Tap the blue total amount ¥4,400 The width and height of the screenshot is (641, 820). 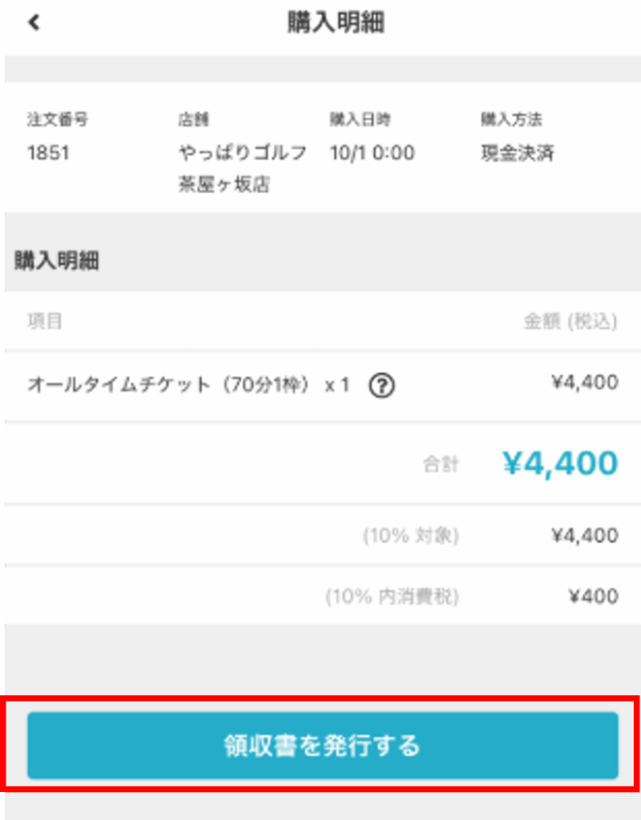pos(560,463)
